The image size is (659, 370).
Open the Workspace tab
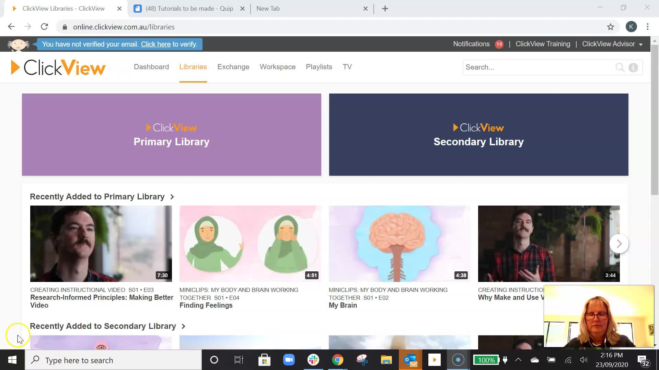[278, 67]
